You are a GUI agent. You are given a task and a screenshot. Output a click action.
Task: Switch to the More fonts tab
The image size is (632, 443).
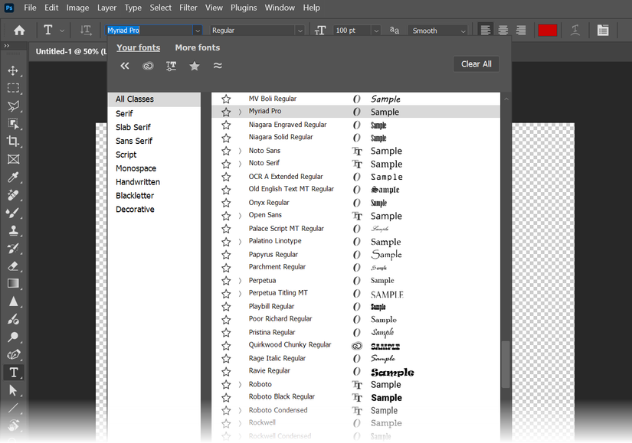point(198,47)
